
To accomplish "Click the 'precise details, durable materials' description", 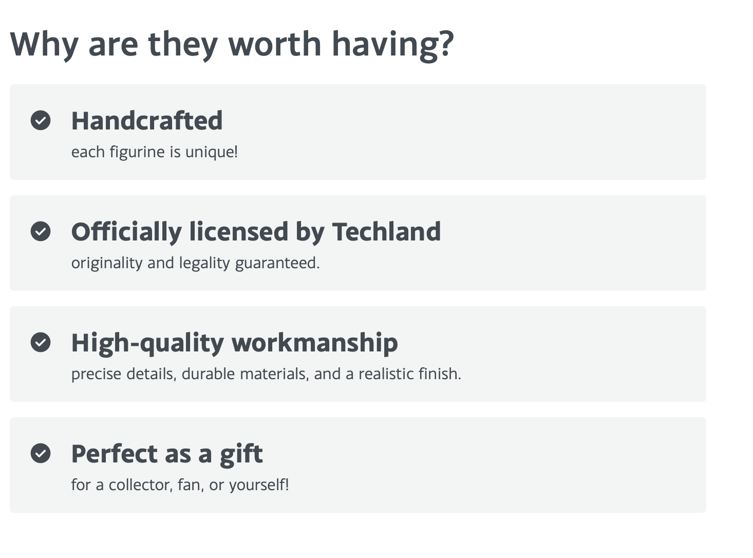I will (x=266, y=374).
